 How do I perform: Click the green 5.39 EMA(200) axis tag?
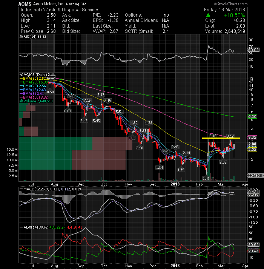252,117
